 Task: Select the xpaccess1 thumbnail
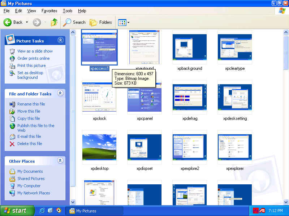(x=99, y=48)
